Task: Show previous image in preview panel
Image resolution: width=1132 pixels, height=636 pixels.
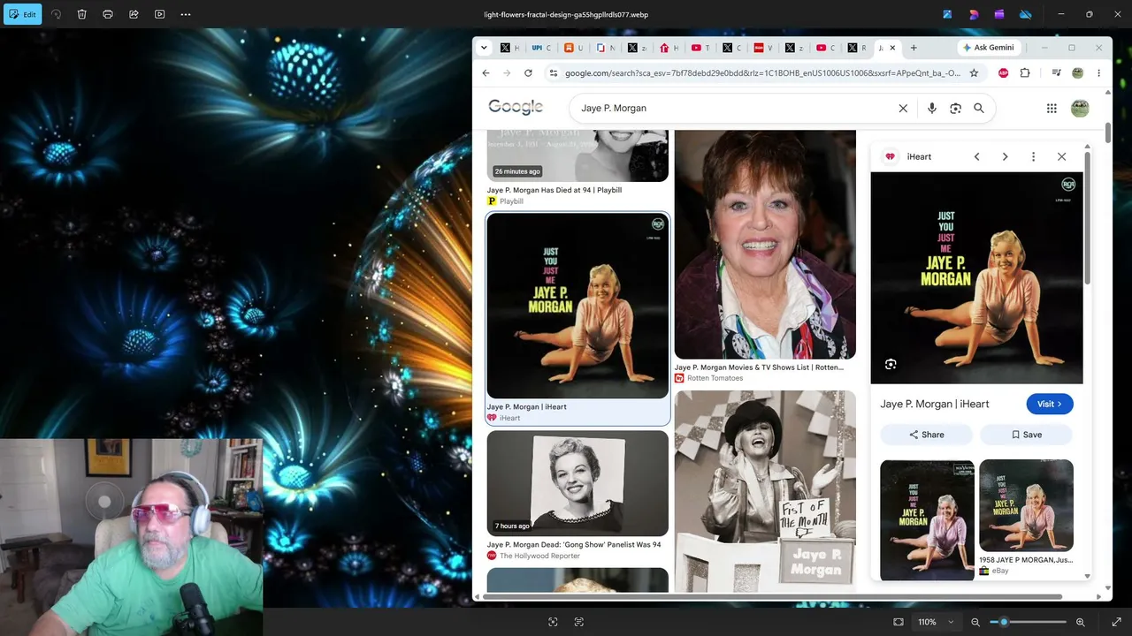Action: (976, 156)
